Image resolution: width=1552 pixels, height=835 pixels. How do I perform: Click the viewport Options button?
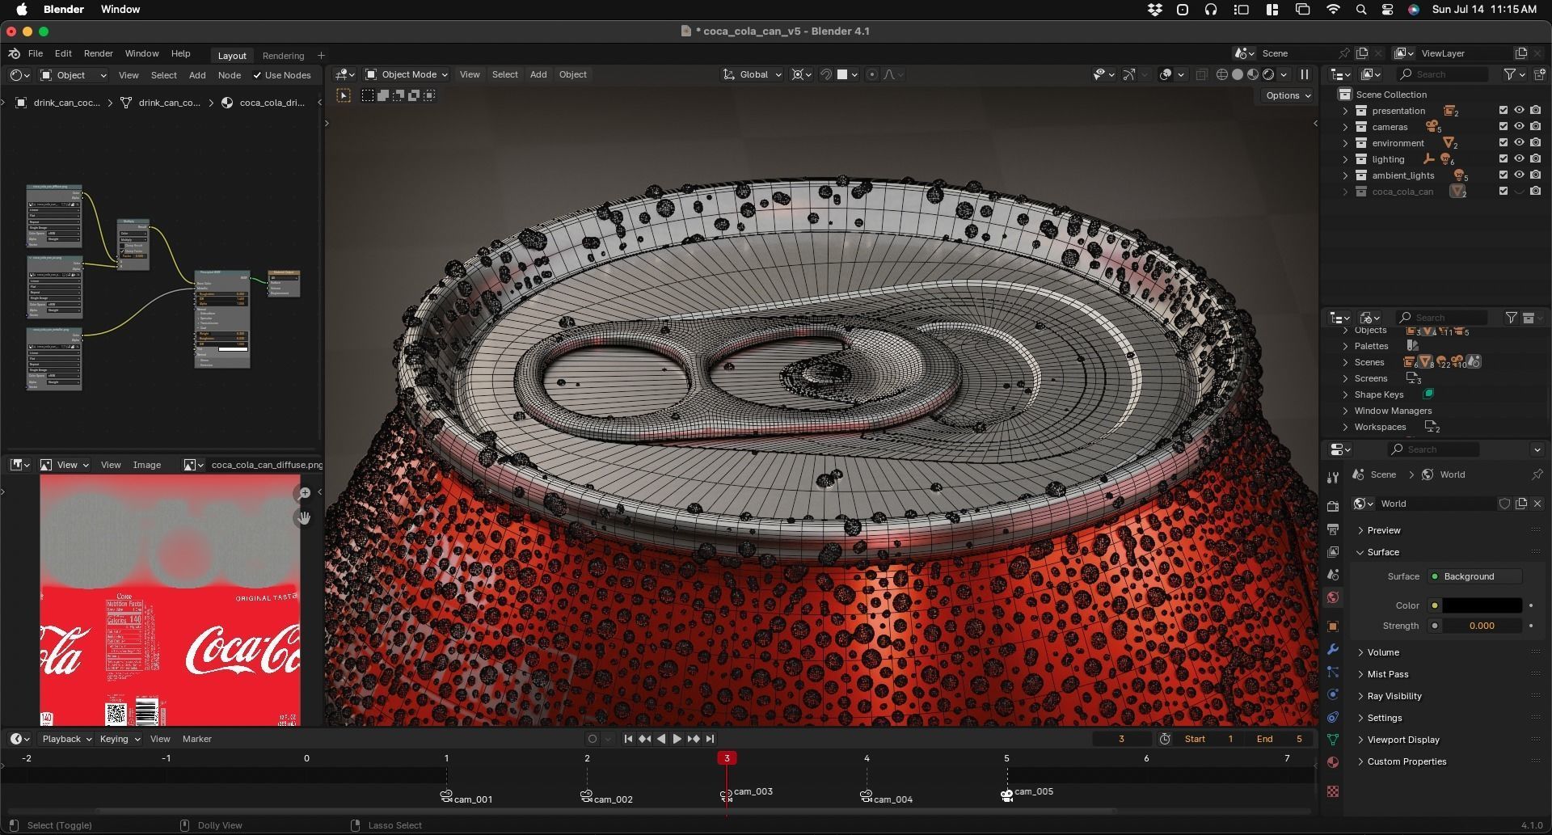tap(1288, 95)
